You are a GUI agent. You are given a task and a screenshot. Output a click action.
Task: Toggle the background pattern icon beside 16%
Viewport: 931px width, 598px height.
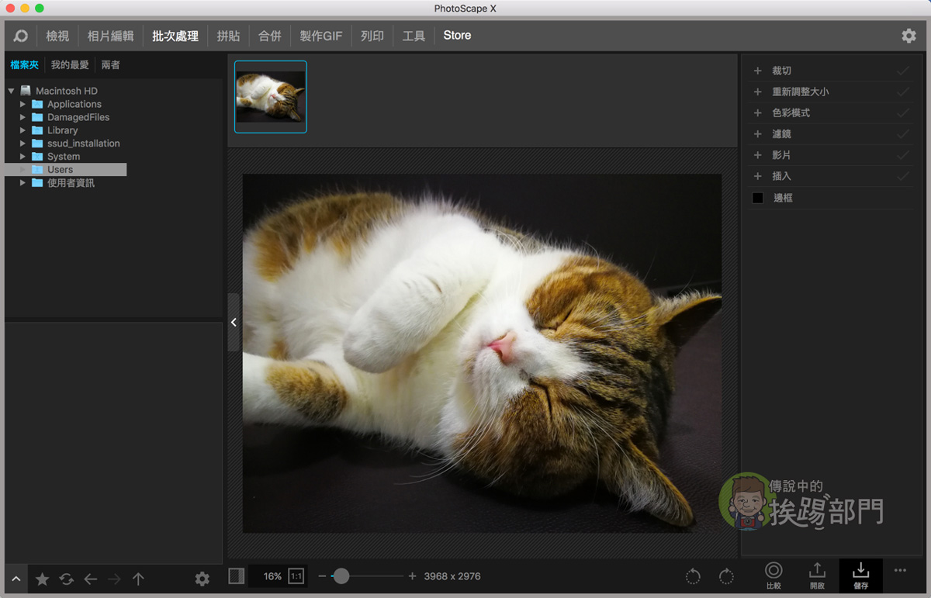(x=237, y=576)
